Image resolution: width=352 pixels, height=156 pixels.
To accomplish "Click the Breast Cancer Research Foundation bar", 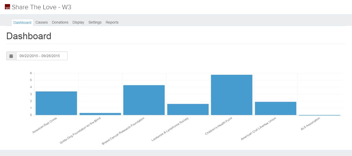I will [x=144, y=100].
